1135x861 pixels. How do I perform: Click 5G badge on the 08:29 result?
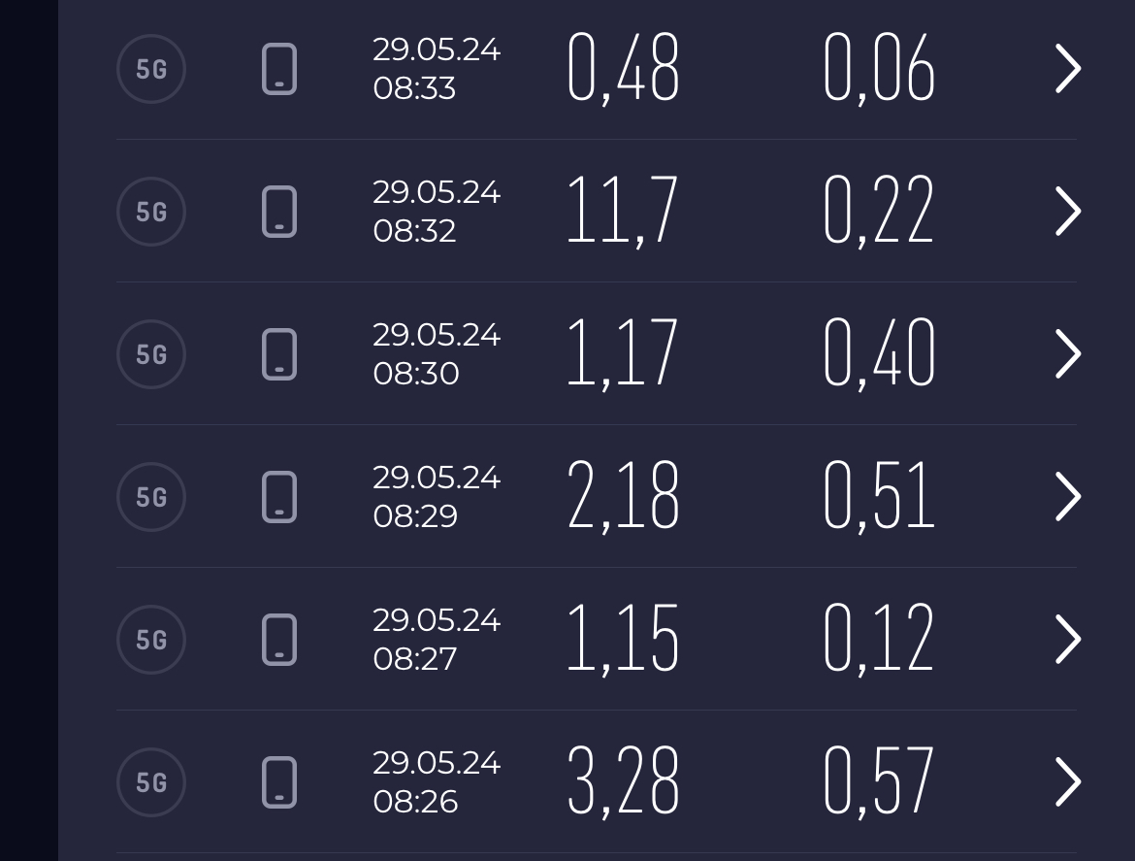click(x=151, y=497)
